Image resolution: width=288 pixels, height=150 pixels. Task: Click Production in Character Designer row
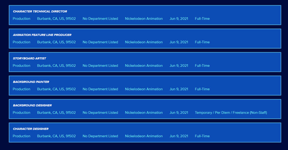tap(21, 136)
